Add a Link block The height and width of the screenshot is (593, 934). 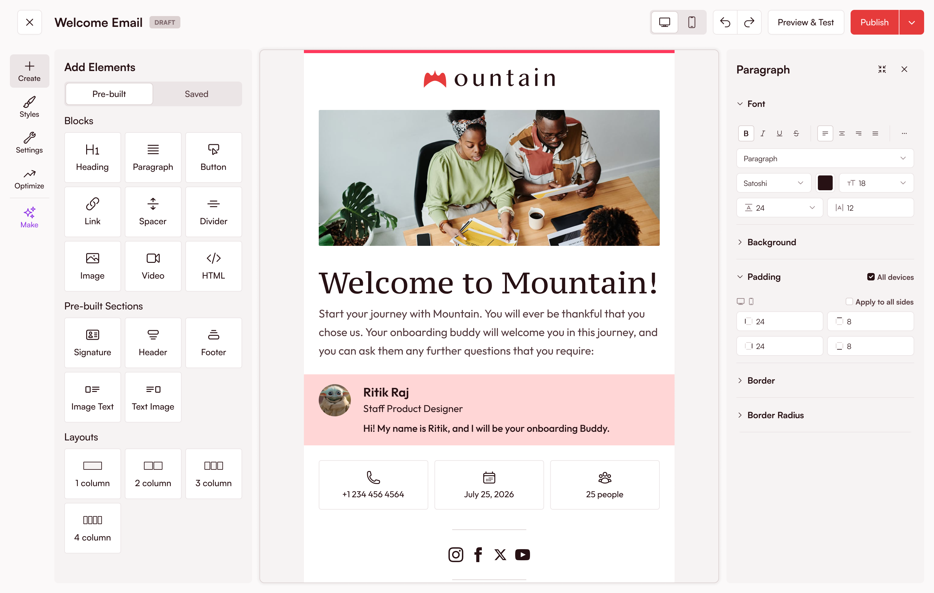pyautogui.click(x=92, y=212)
